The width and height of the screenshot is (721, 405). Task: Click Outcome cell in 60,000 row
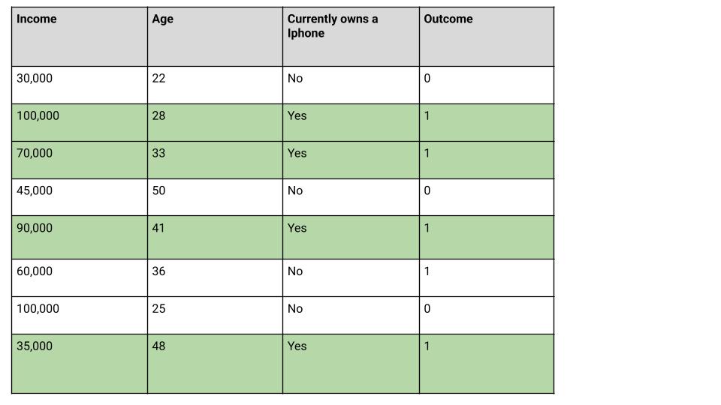click(x=487, y=277)
